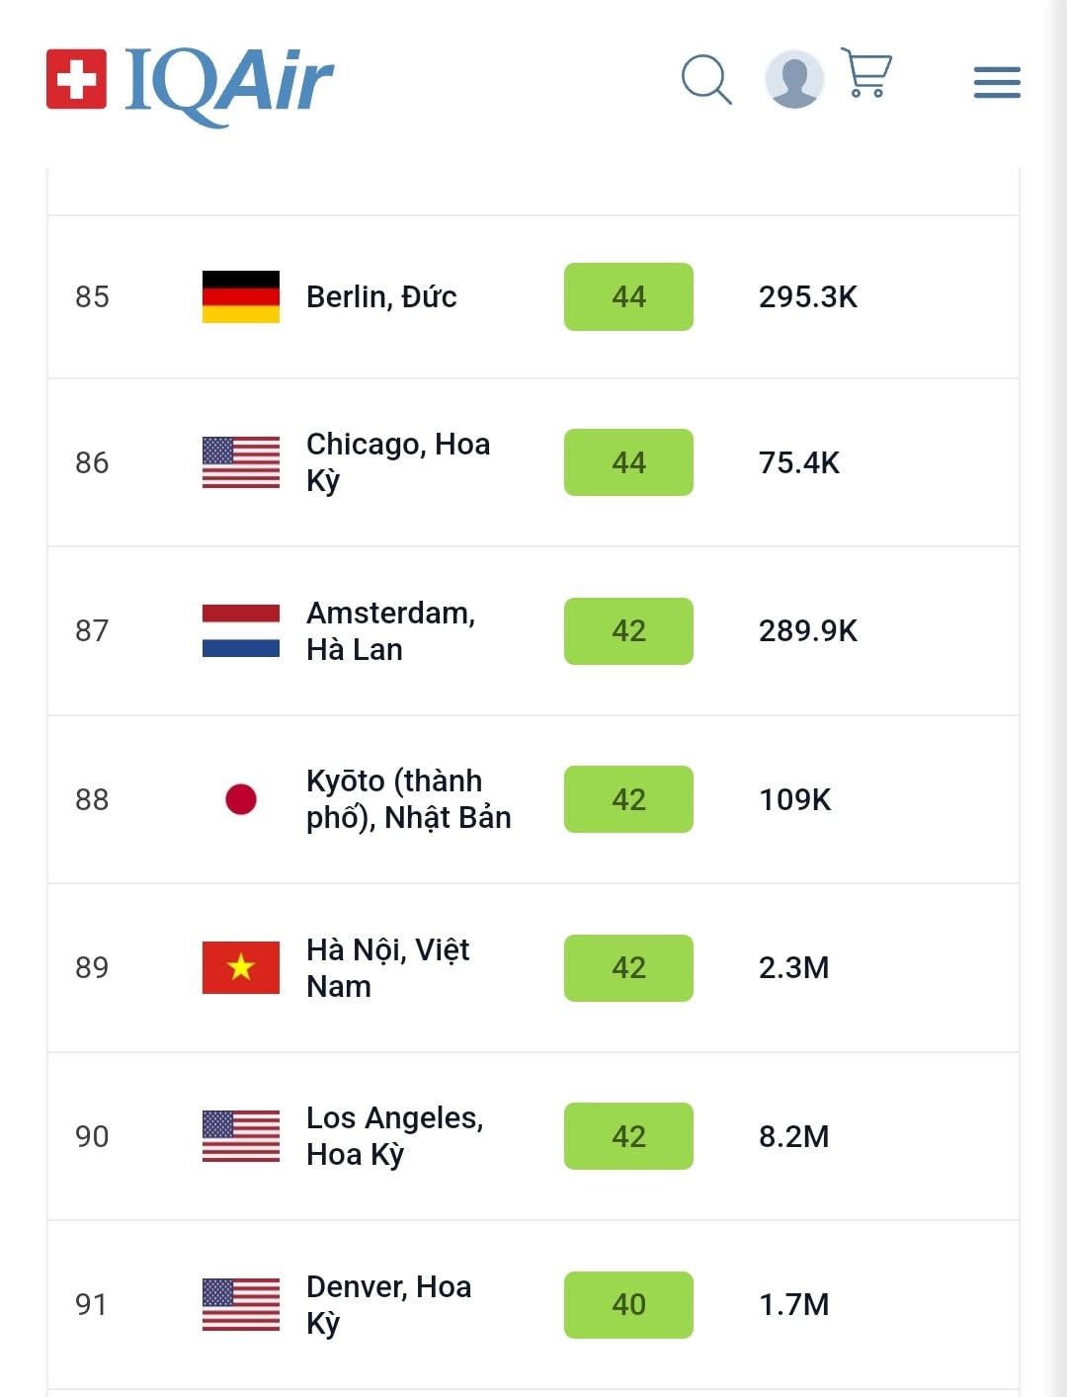The image size is (1067, 1397).
Task: Click the Vietnam flag icon
Action: click(241, 967)
